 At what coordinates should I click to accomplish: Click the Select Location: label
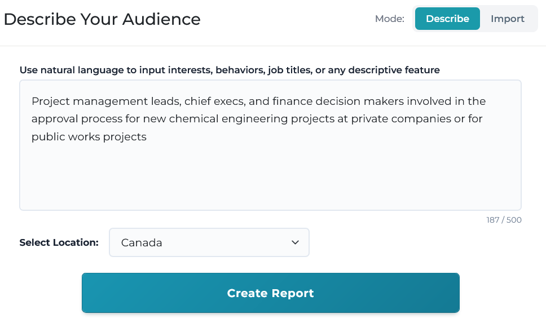pyautogui.click(x=59, y=242)
